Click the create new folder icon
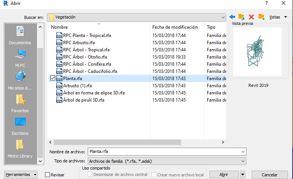The image size is (293, 179). click(x=261, y=17)
